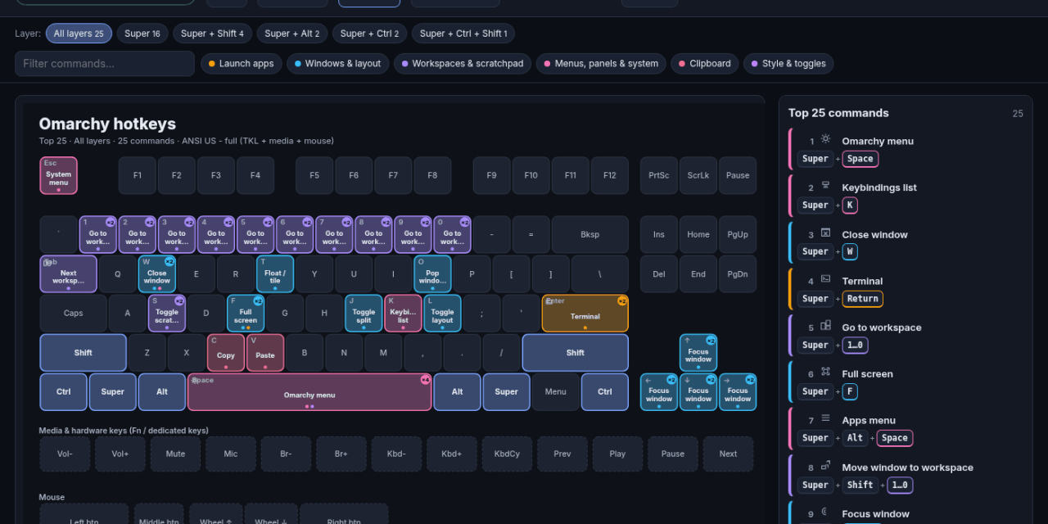Click the Esc System menu key
Viewport: 1048px width, 524px height.
(58, 175)
